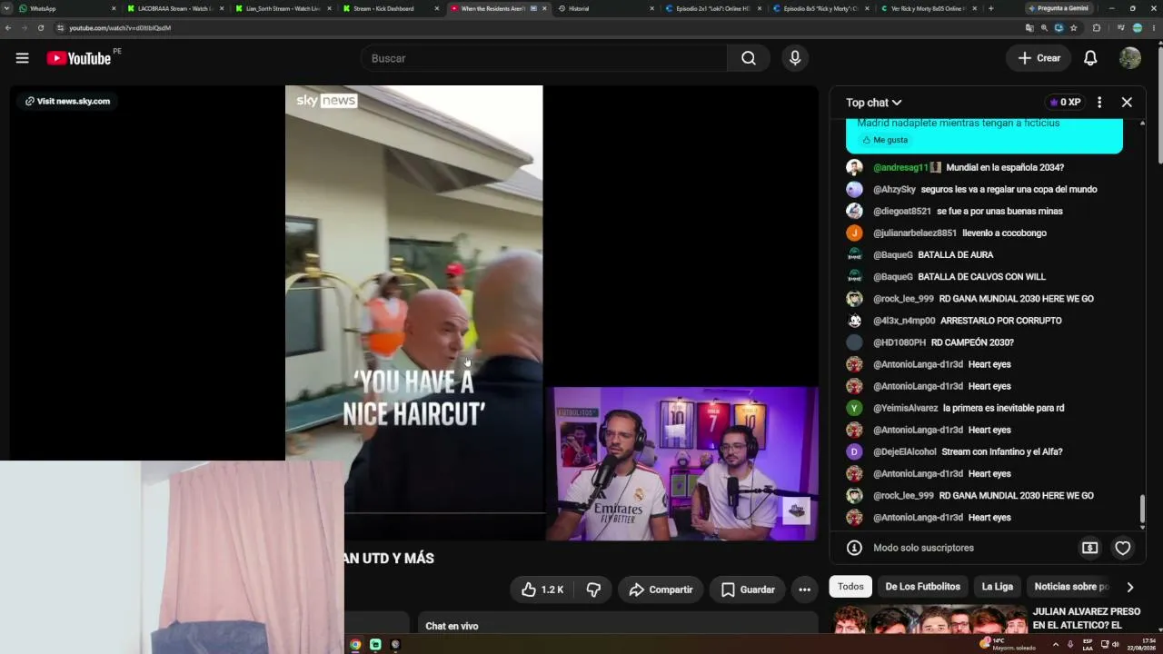Open more actions ellipsis under the video
Viewport: 1163px width, 654px height.
point(804,590)
